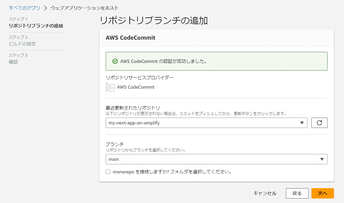Click the green success checkmark icon
Screen dimensions: 344x203
115,61
